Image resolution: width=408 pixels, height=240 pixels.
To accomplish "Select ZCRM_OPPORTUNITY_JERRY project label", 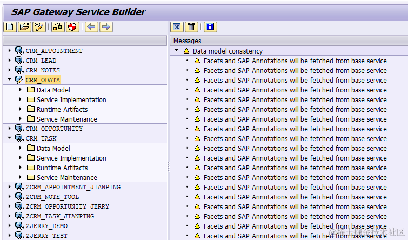I will (x=68, y=206).
